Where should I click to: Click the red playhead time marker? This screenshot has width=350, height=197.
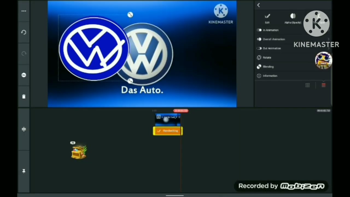(x=181, y=111)
